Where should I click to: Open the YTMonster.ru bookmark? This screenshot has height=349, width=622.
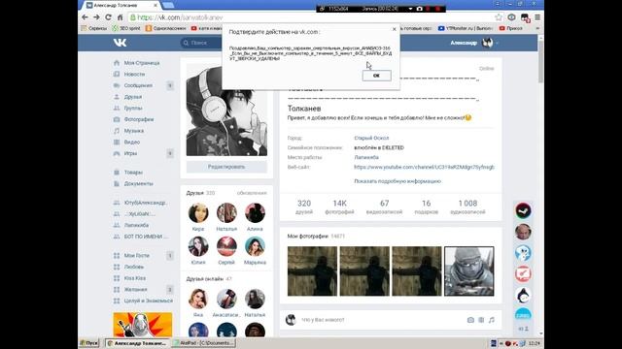pos(466,28)
